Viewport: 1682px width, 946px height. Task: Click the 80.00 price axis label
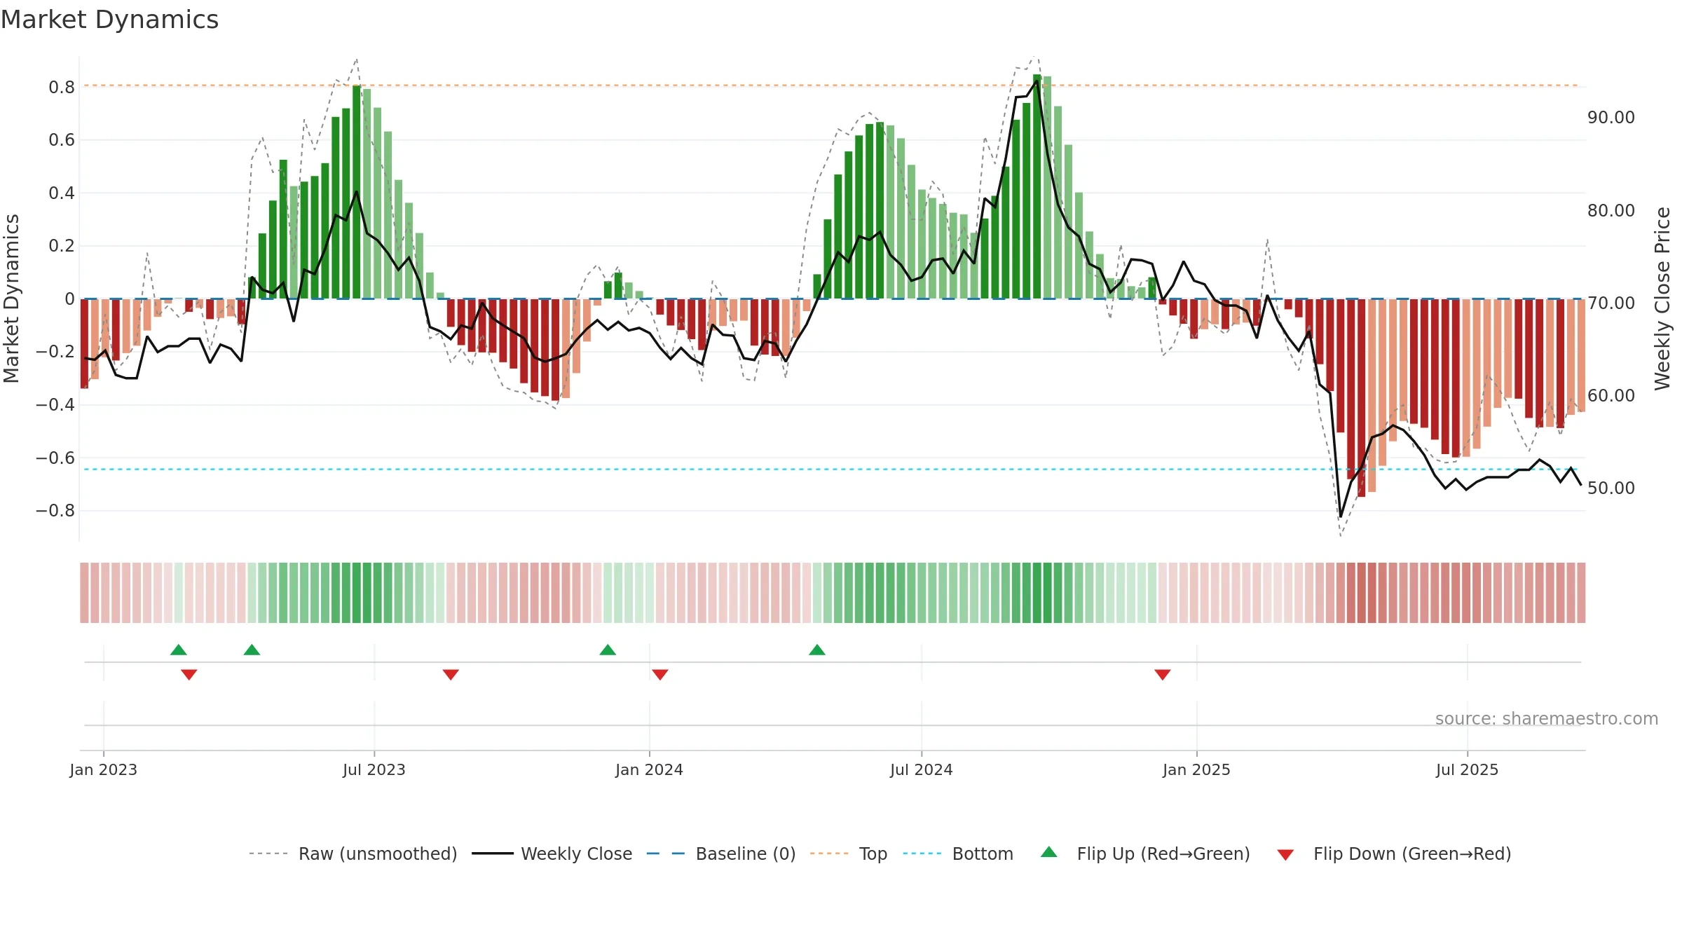(1611, 210)
